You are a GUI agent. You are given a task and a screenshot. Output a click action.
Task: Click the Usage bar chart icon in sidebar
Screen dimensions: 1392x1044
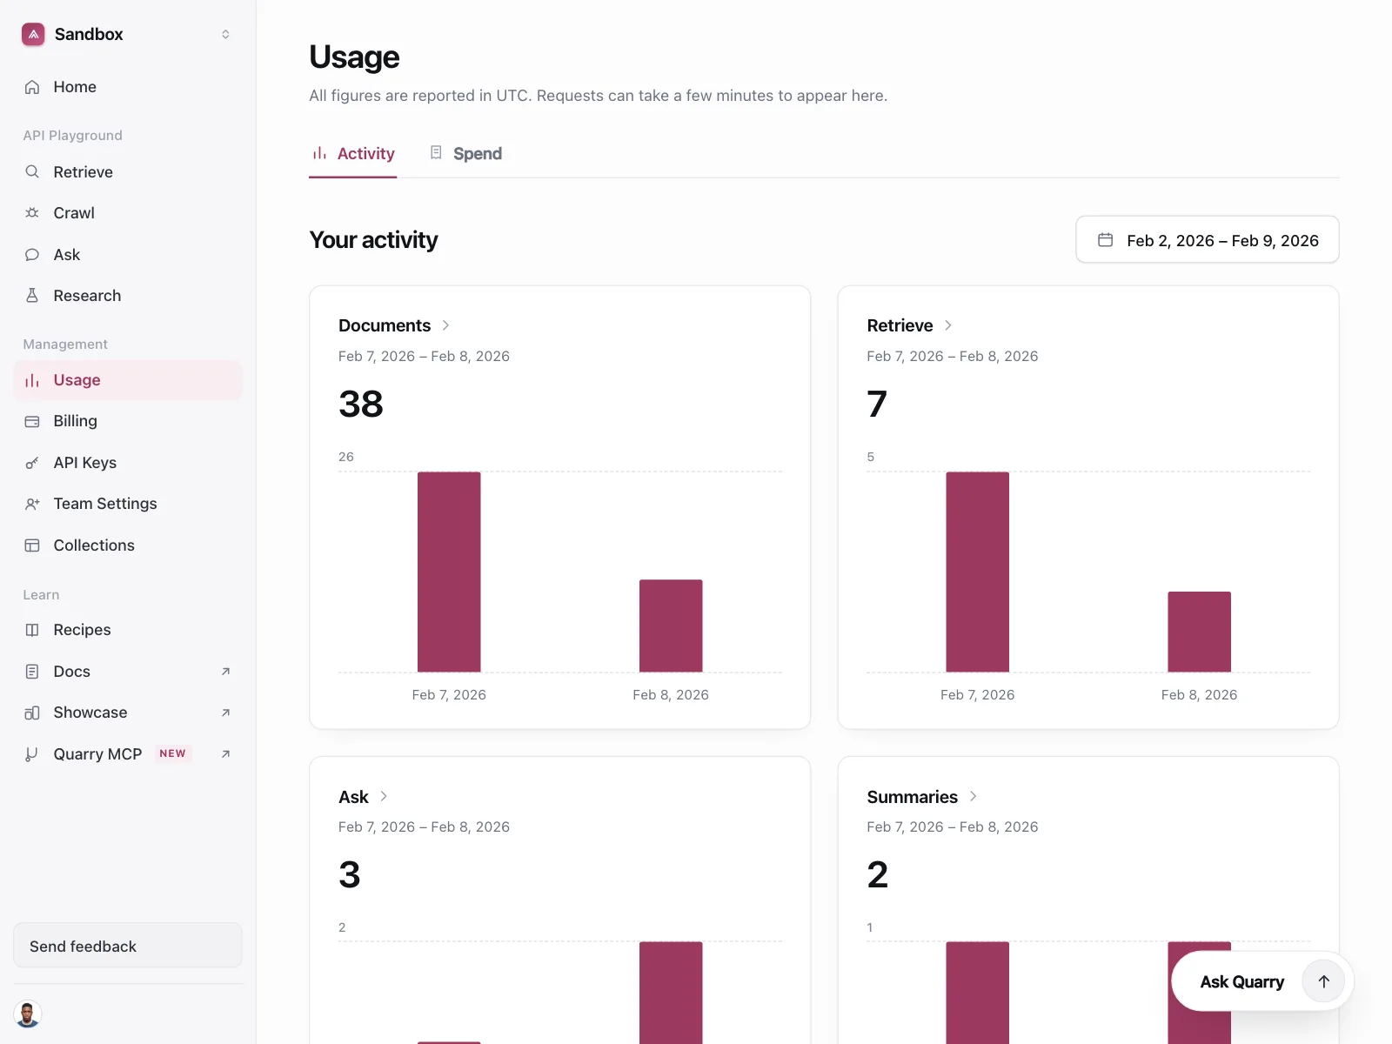[x=32, y=380]
